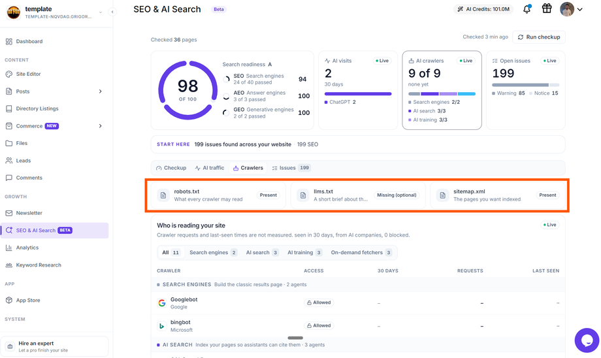Click the sitemap.xml file icon

pyautogui.click(x=443, y=195)
